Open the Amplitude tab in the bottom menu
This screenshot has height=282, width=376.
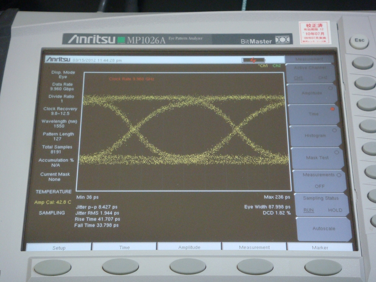point(189,247)
